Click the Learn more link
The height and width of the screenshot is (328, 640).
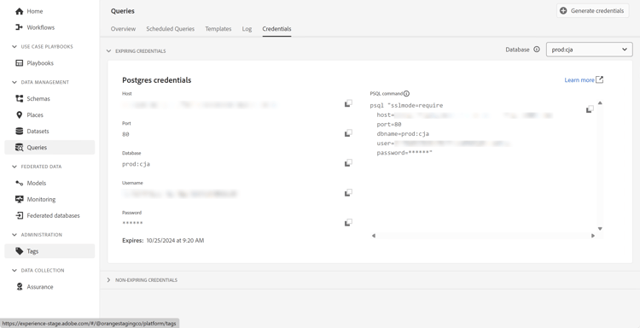coord(579,80)
